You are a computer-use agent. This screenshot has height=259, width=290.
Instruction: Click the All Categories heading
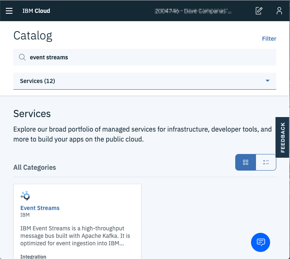click(x=34, y=167)
